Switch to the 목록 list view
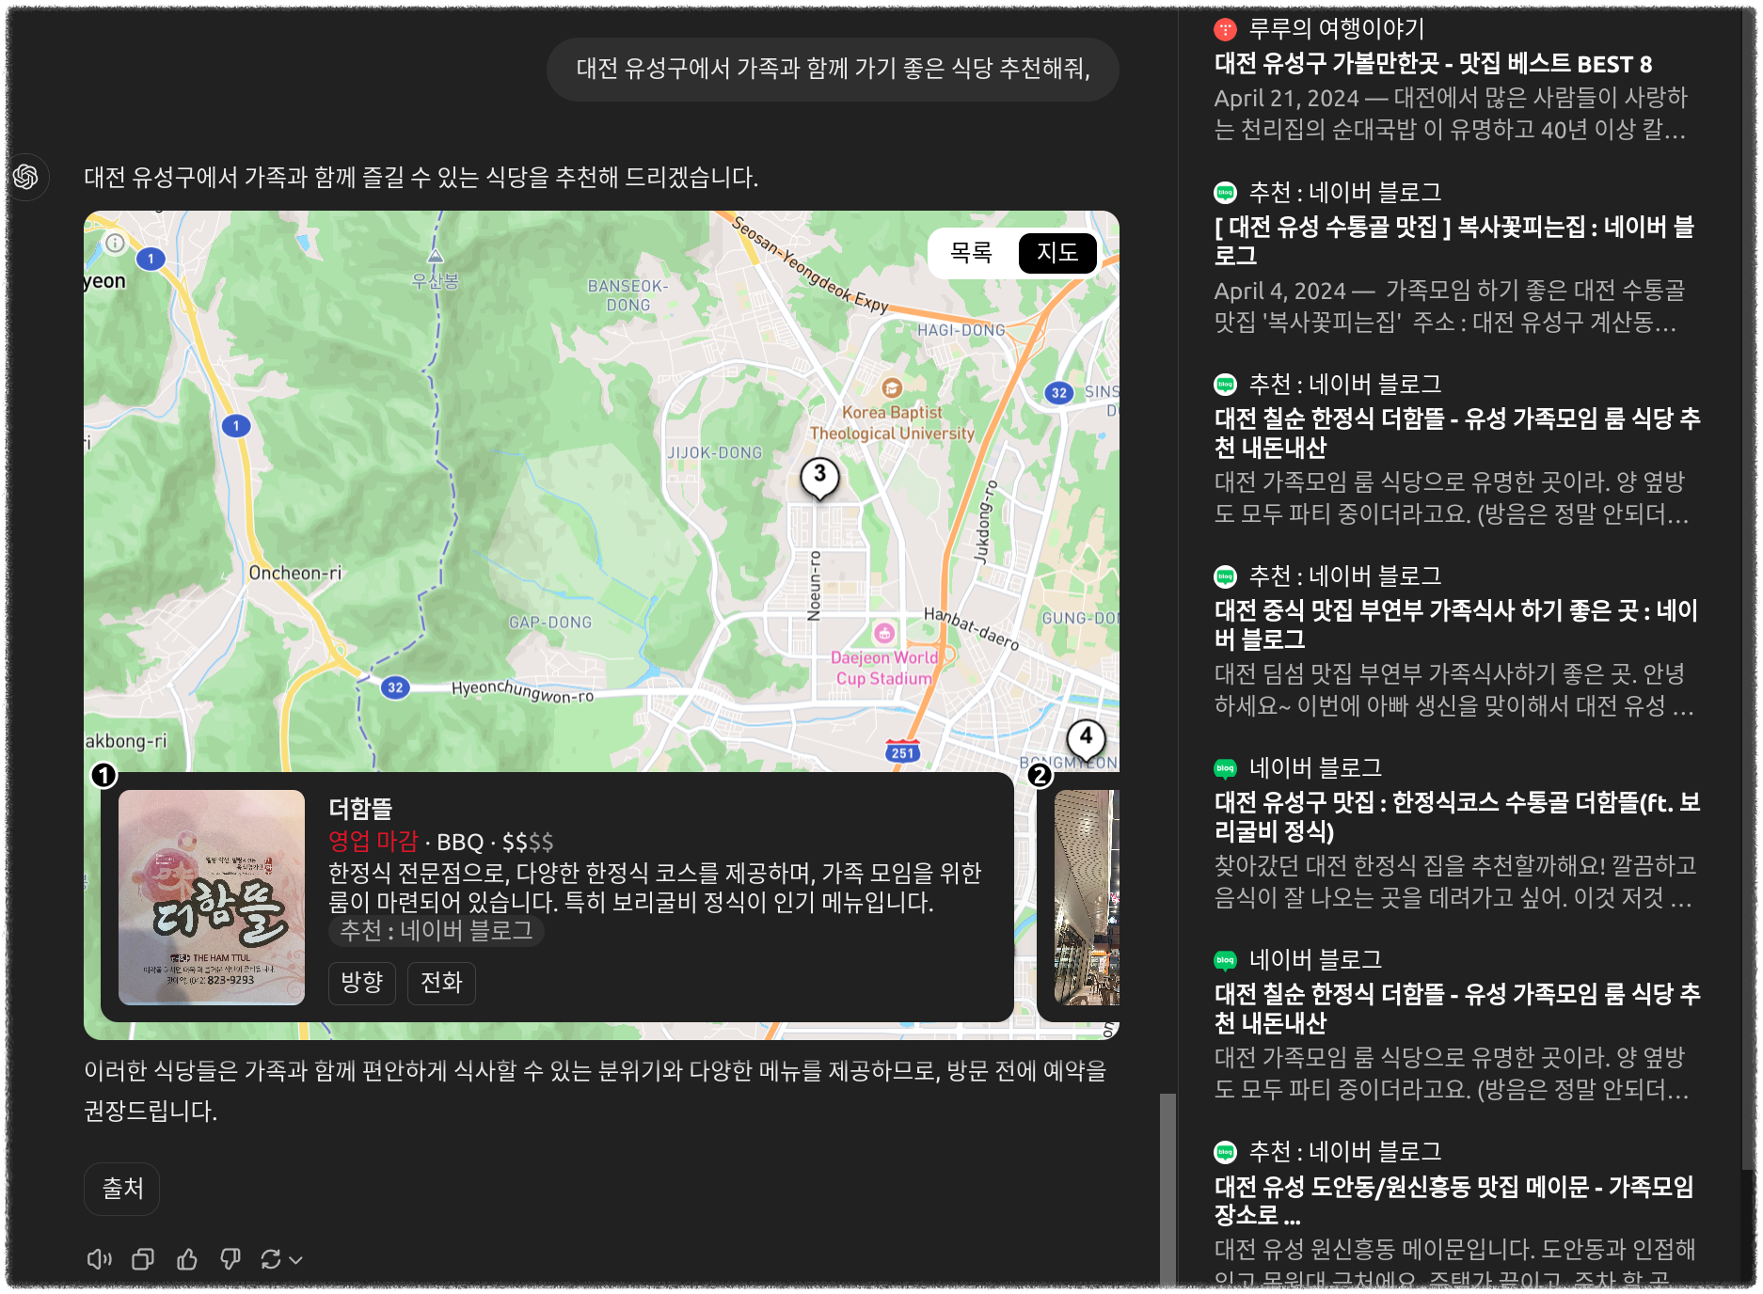 (x=972, y=253)
